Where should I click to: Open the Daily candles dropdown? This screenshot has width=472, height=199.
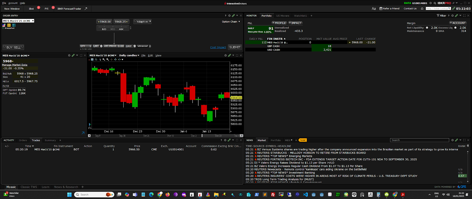click(129, 55)
